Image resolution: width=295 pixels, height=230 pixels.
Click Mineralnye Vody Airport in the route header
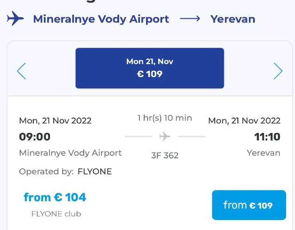coord(101,19)
